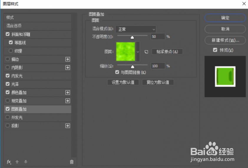Open the 光泽 settings row
The width and height of the screenshot is (248, 168).
click(x=38, y=84)
